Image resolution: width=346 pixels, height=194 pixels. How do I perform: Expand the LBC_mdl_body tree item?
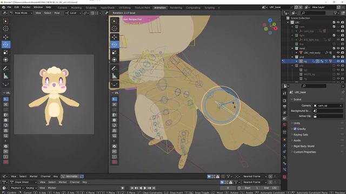tap(297, 53)
